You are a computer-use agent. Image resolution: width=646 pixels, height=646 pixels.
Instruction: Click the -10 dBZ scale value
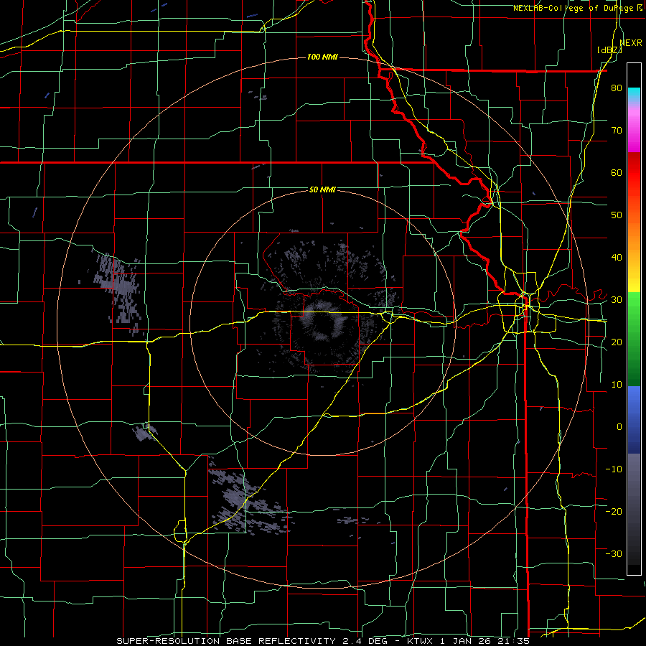(x=614, y=469)
